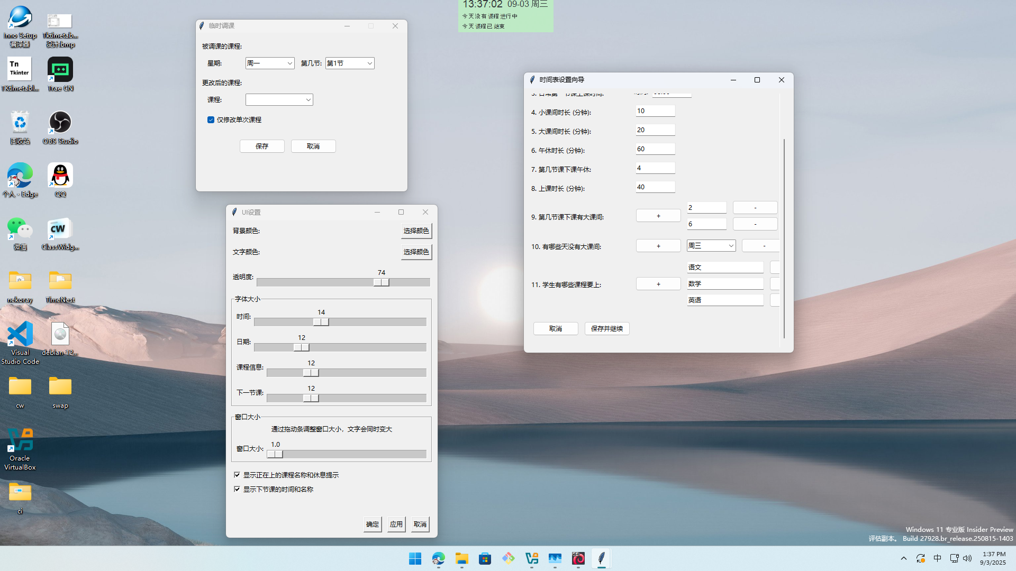Click the 课程信息 font size slider handle
The width and height of the screenshot is (1016, 571).
pyautogui.click(x=311, y=373)
